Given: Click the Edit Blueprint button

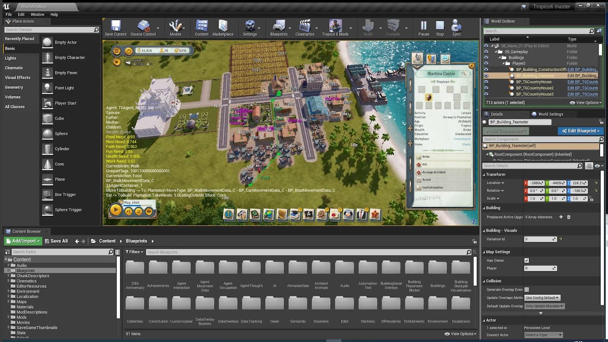Looking at the screenshot, I should 580,131.
